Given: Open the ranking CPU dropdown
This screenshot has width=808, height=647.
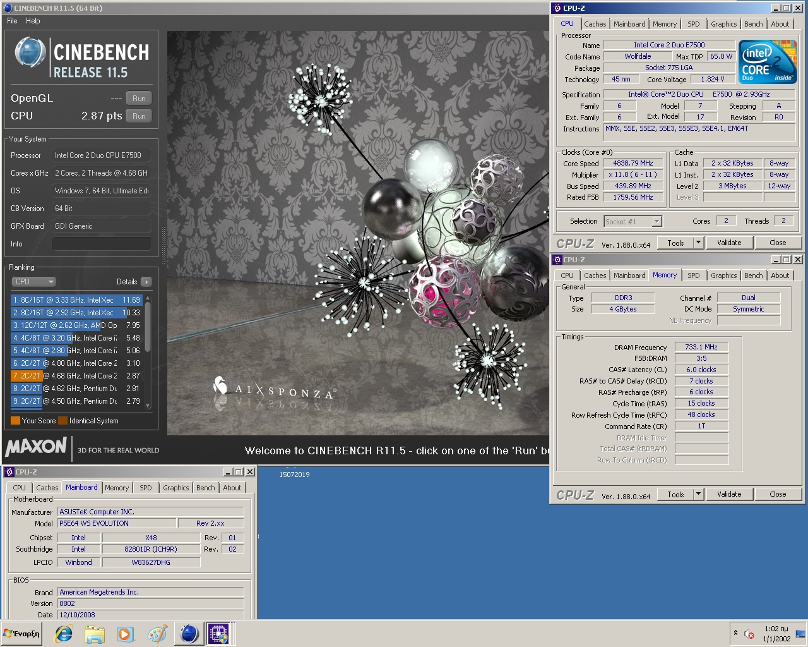Looking at the screenshot, I should (34, 282).
